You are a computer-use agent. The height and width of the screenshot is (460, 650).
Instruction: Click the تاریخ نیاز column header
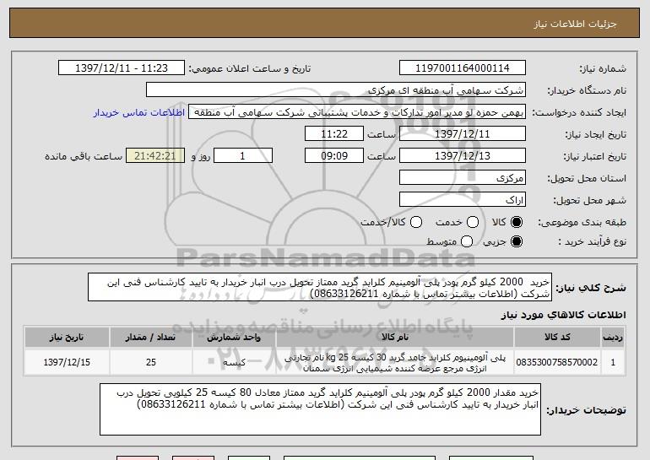67,338
